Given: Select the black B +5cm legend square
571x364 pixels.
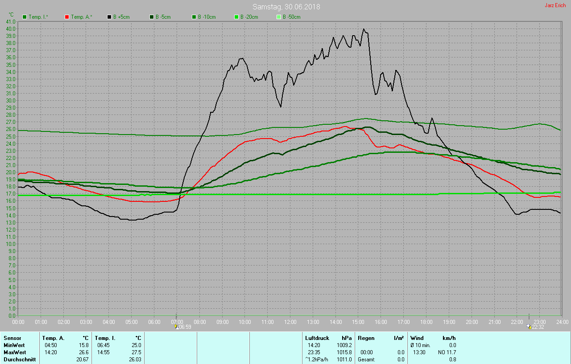Looking at the screenshot, I should (109, 17).
